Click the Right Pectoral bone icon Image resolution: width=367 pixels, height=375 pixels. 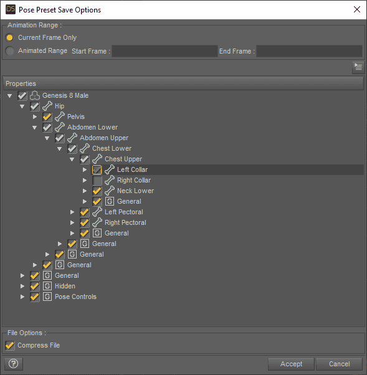(x=97, y=222)
